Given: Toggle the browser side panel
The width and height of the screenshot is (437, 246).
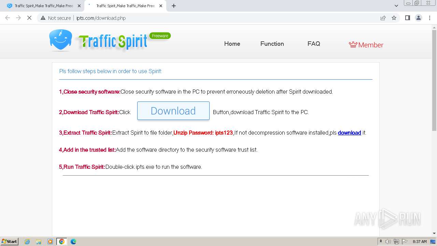Looking at the screenshot, I should (407, 18).
